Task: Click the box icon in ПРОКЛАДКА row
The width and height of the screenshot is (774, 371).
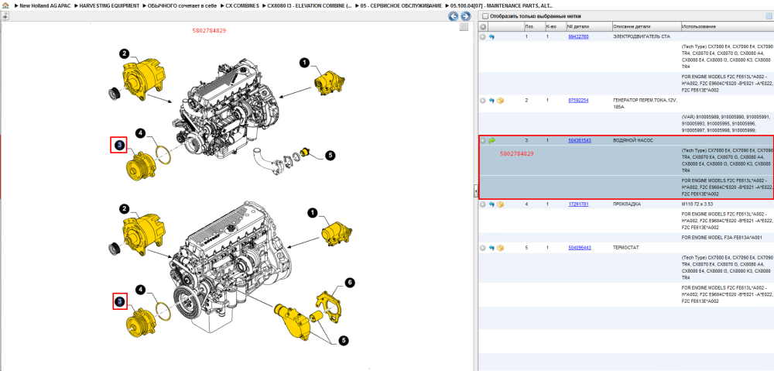Action: (x=501, y=204)
